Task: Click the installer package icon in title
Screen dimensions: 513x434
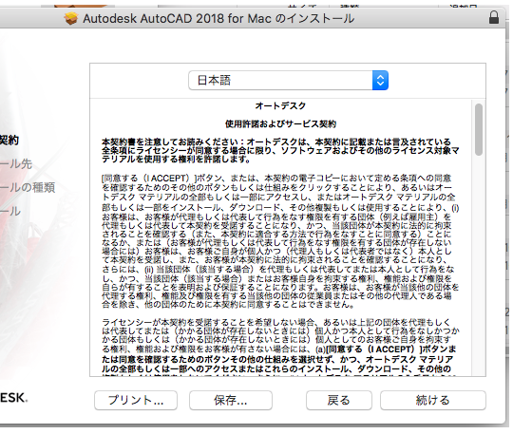Action: pyautogui.click(x=71, y=18)
